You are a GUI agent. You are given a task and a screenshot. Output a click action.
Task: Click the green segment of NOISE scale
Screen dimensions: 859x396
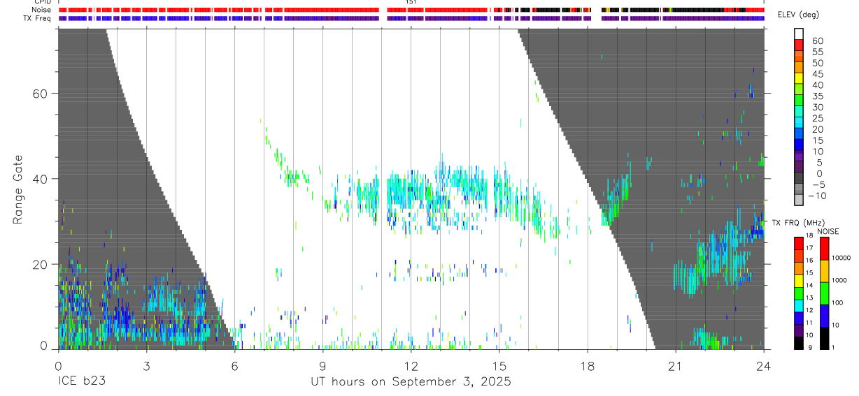(825, 293)
